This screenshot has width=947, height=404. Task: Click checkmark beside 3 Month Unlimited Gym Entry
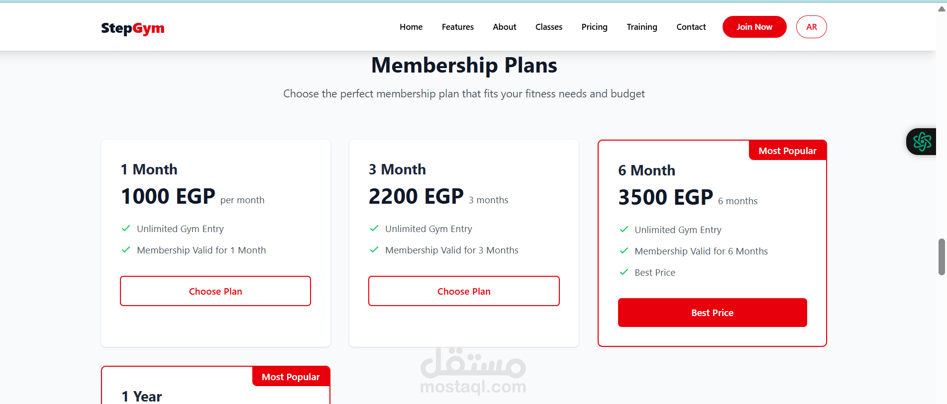point(374,229)
